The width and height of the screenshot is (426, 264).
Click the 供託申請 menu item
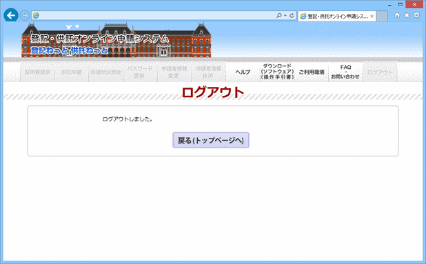pos(72,72)
